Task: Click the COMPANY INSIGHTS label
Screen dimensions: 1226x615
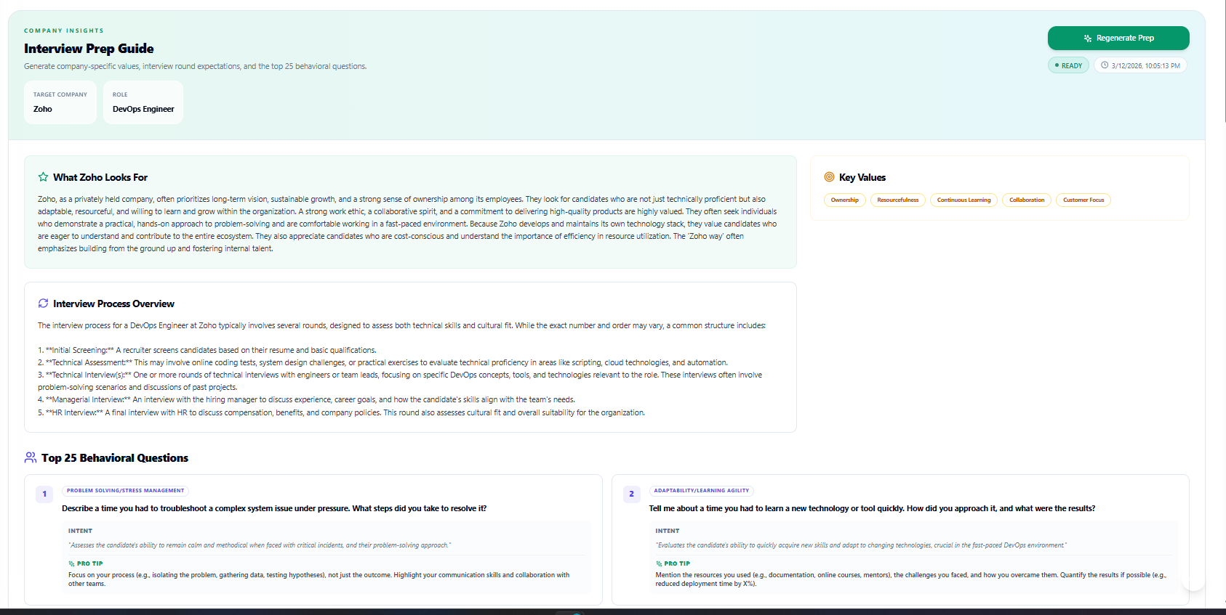Action: [x=64, y=30]
